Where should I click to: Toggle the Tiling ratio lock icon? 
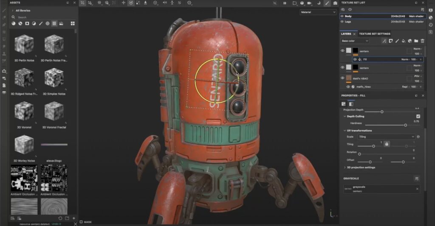[x=387, y=144]
